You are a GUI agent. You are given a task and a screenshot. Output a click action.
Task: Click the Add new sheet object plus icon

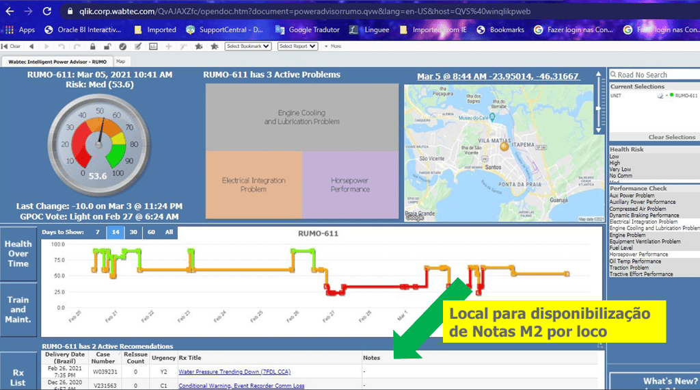tap(168, 46)
